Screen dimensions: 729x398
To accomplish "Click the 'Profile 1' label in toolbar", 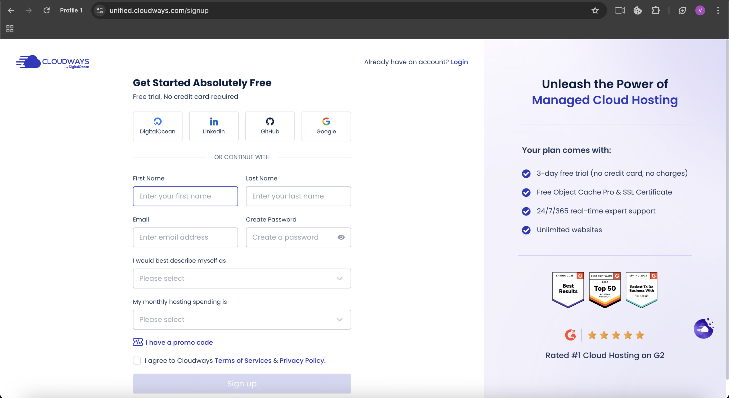I will pyautogui.click(x=71, y=11).
